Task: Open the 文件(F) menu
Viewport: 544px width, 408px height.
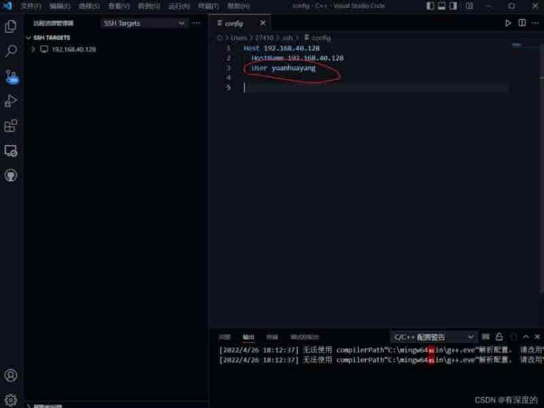Action: pyautogui.click(x=31, y=6)
